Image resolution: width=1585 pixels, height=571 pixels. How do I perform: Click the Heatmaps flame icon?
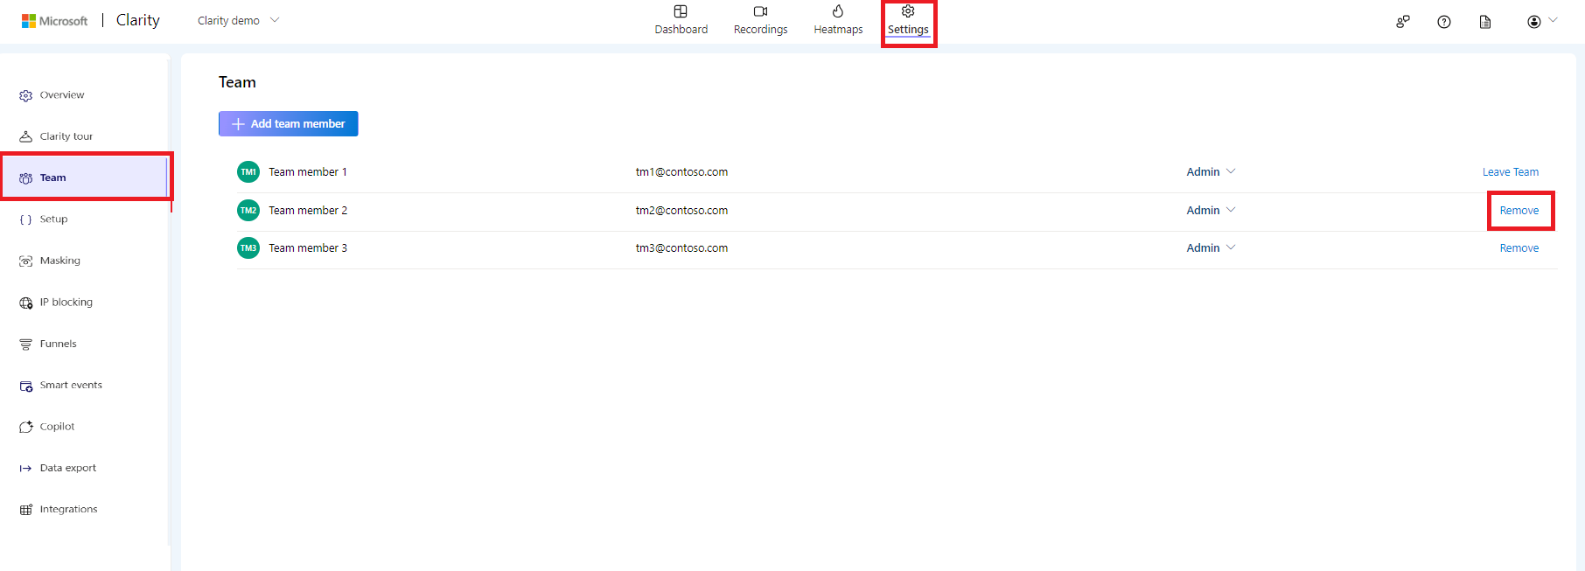[838, 11]
